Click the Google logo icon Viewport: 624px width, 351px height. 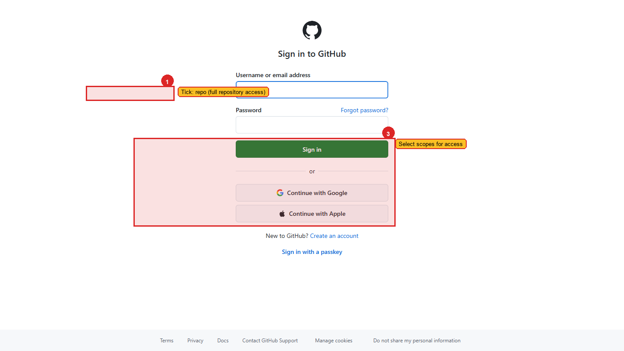pyautogui.click(x=280, y=193)
